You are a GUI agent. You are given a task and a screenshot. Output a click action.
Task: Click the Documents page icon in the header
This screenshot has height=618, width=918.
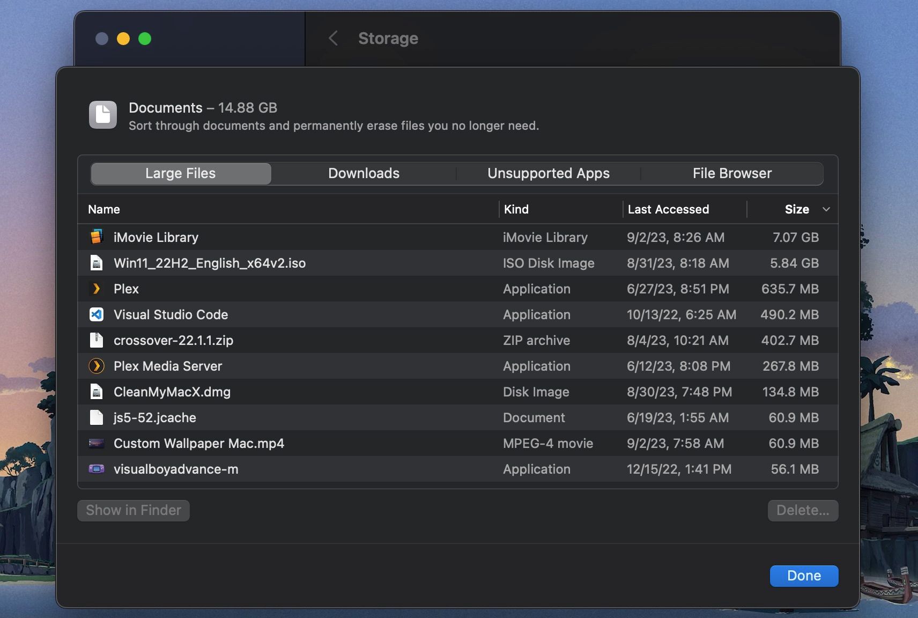[x=102, y=114]
